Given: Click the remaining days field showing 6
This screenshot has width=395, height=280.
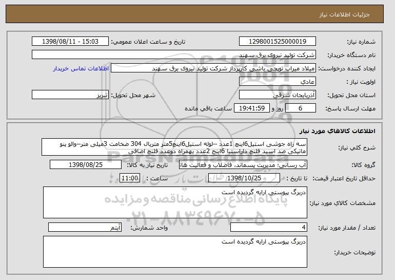Looking at the screenshot, I should coord(300,108).
